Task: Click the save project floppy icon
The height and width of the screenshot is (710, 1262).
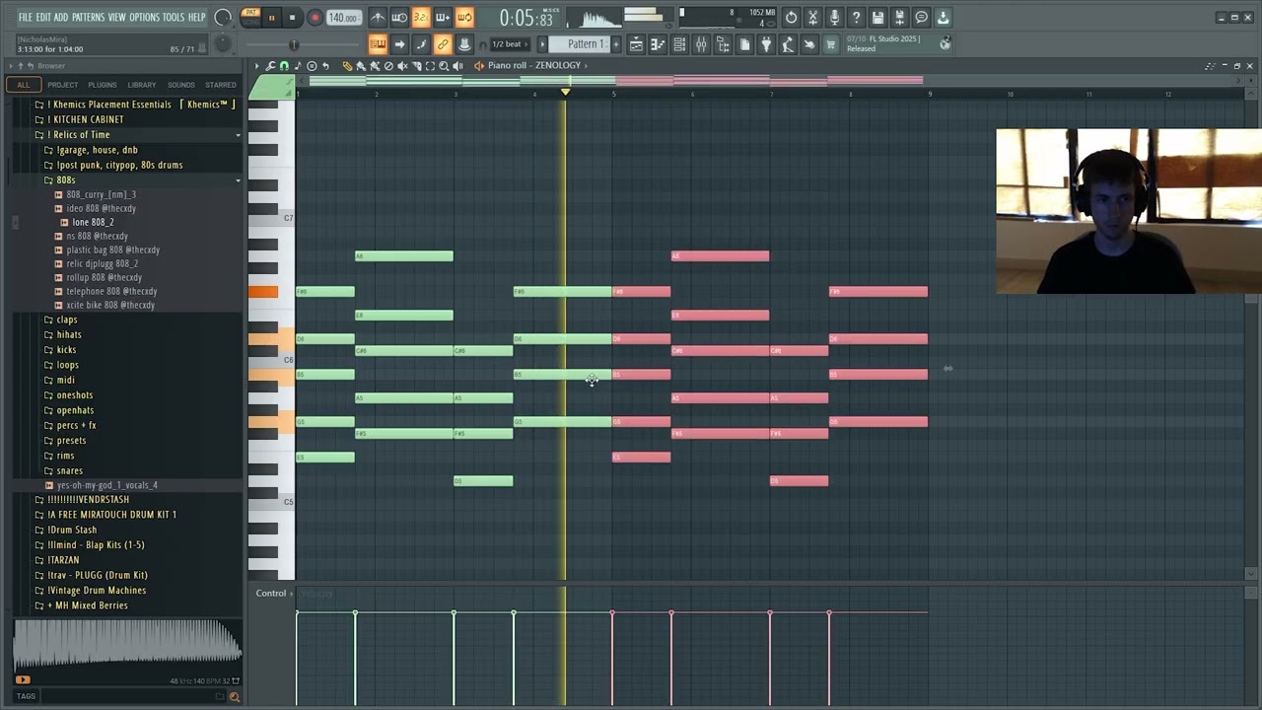Action: (x=877, y=18)
